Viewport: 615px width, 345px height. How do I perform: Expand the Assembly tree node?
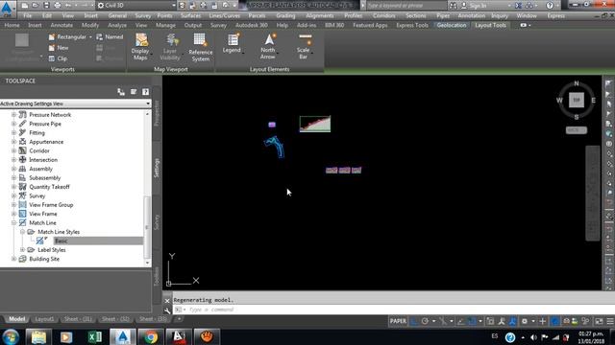[x=13, y=169]
